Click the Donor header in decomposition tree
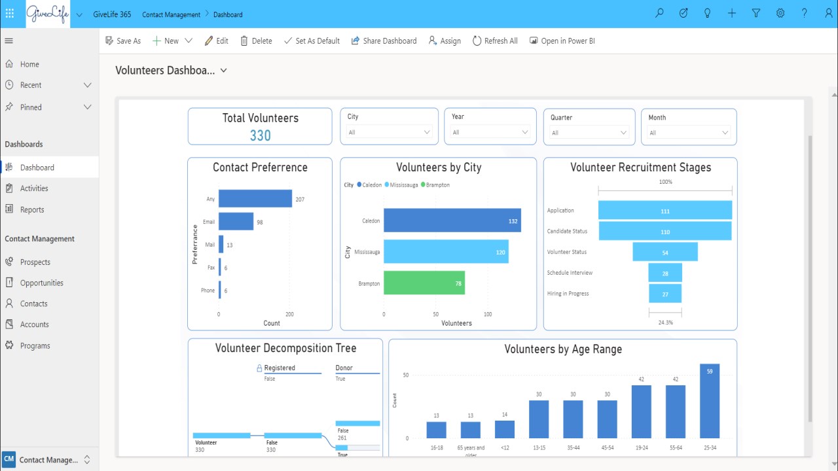The width and height of the screenshot is (838, 471). 344,368
